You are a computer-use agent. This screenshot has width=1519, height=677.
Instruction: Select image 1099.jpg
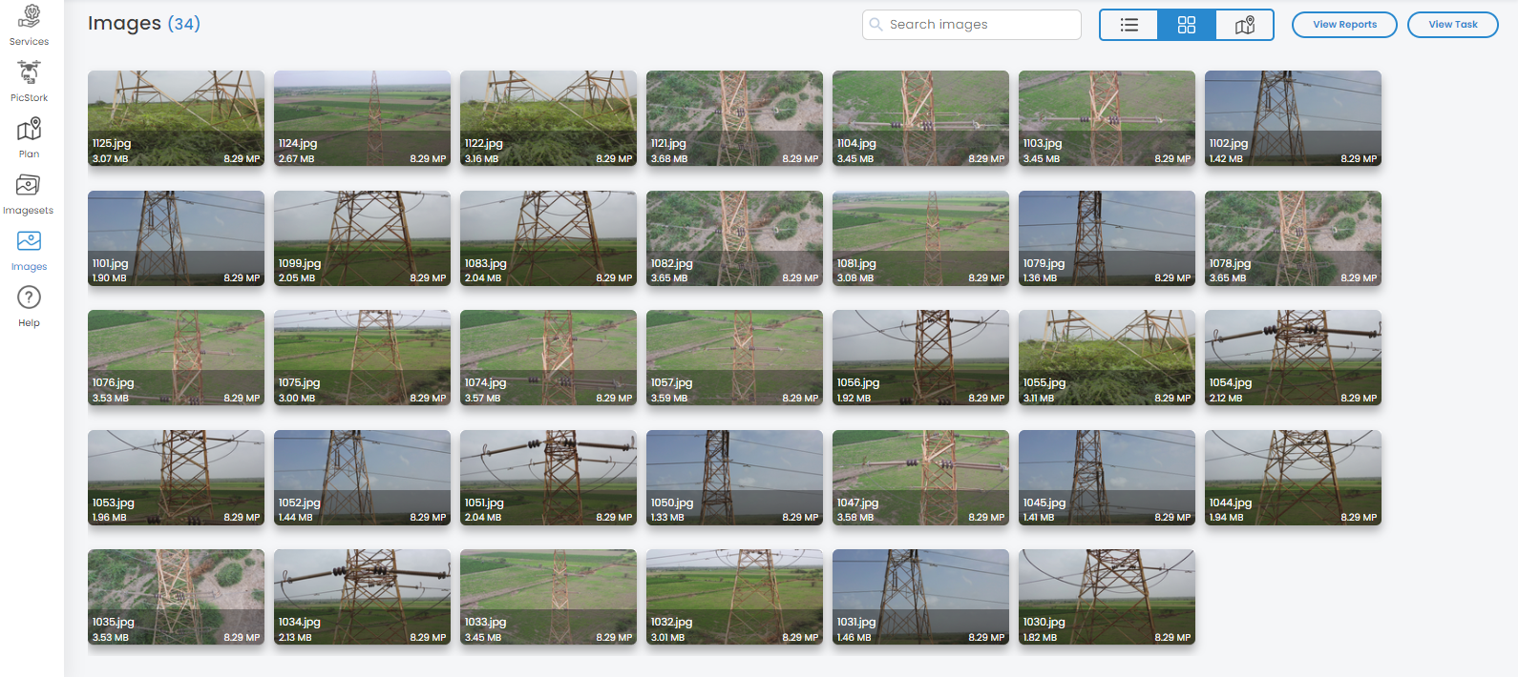coord(362,238)
